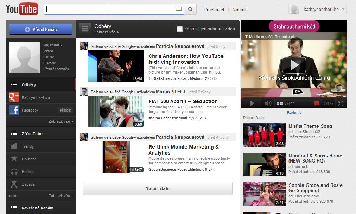The image size is (356, 214).
Task: Open Videa in profile menu
Action: coord(48,51)
